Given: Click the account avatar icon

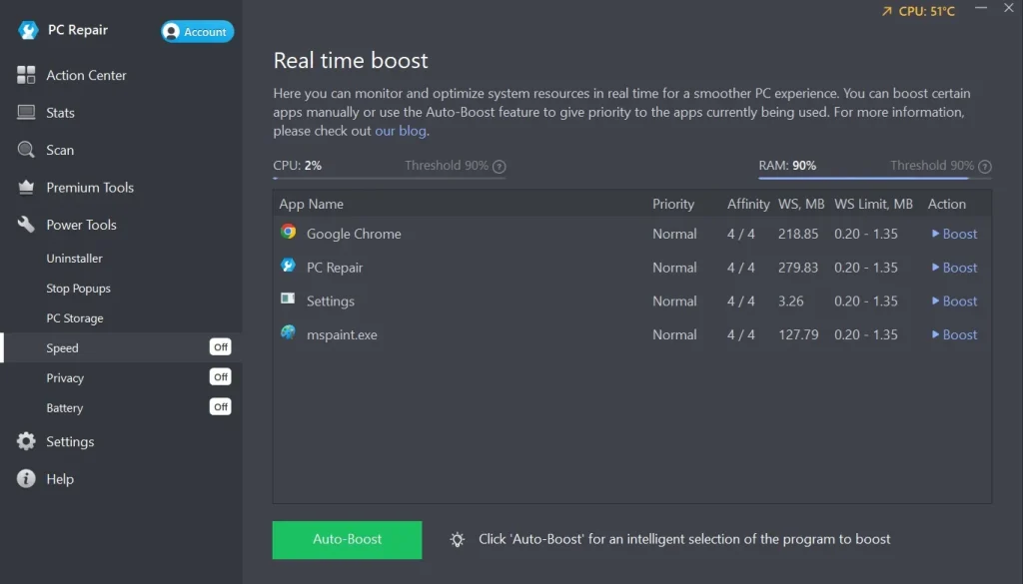Looking at the screenshot, I should [x=171, y=31].
